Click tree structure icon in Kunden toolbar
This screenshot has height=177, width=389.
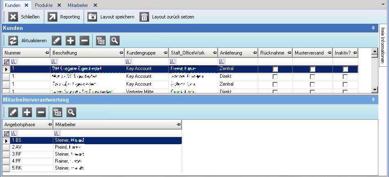(101, 41)
